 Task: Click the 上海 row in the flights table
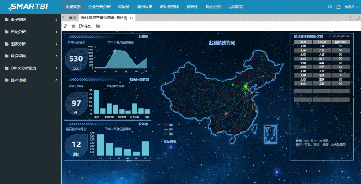[x=321, y=46]
